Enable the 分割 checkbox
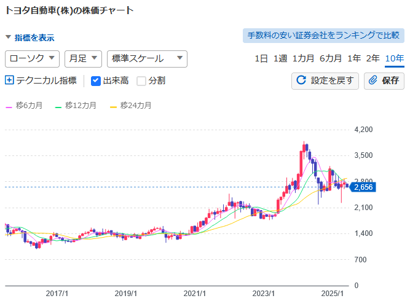The image size is (410, 301). (x=141, y=80)
